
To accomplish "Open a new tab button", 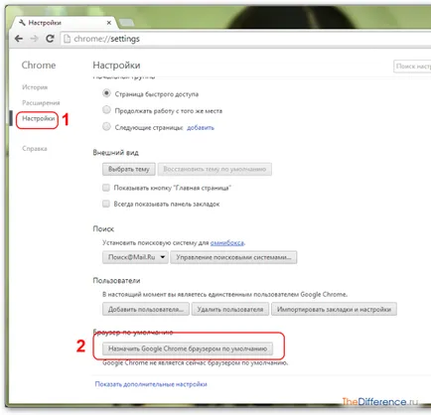I will (126, 23).
